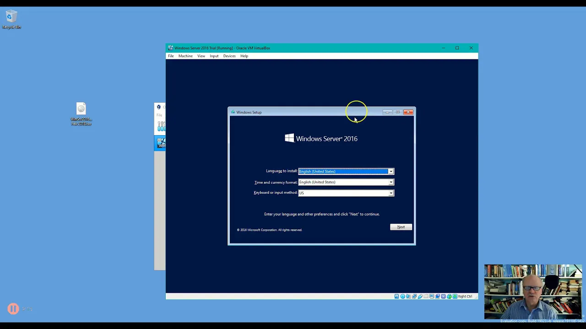The width and height of the screenshot is (586, 329).
Task: Open the USB devices indicator icon
Action: pyautogui.click(x=420, y=297)
